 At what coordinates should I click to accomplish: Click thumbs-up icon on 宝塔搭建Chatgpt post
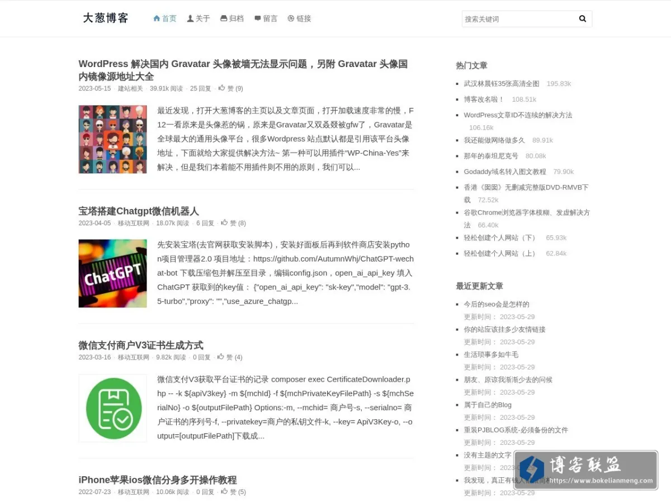(x=224, y=222)
